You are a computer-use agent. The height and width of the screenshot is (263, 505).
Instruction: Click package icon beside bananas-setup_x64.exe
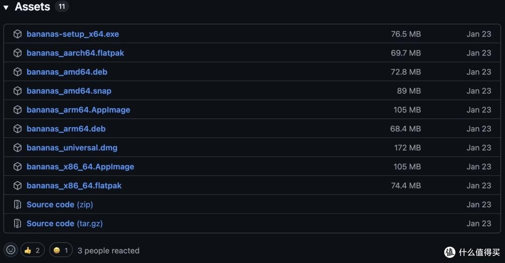(17, 34)
